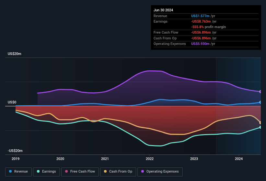The height and width of the screenshot is (181, 266).
Task: Click the 2019 axis label
Action: click(16, 159)
